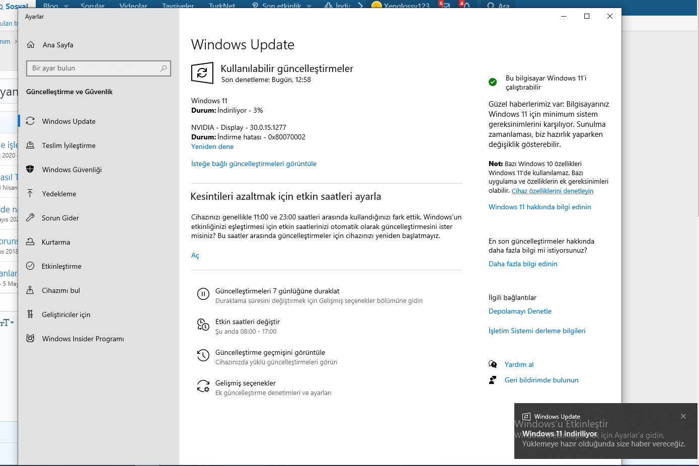The height and width of the screenshot is (466, 699).
Task: Open Videolar in the forum navigation
Action: 133,6
